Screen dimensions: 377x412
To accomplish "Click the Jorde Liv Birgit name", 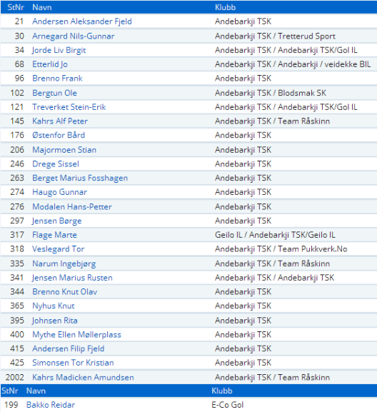I will [x=59, y=50].
